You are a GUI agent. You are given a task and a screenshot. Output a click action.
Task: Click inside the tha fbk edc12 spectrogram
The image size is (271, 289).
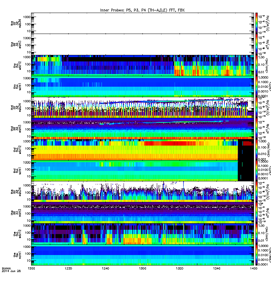click(x=142, y=65)
